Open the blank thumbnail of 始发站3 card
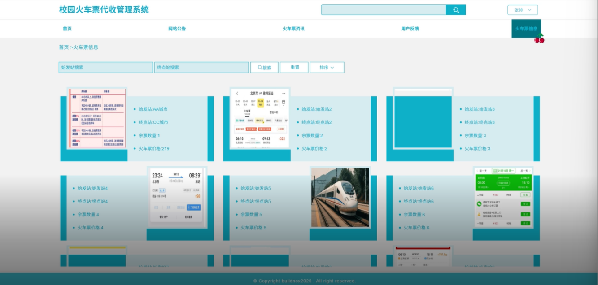This screenshot has height=285, width=598. [x=423, y=118]
